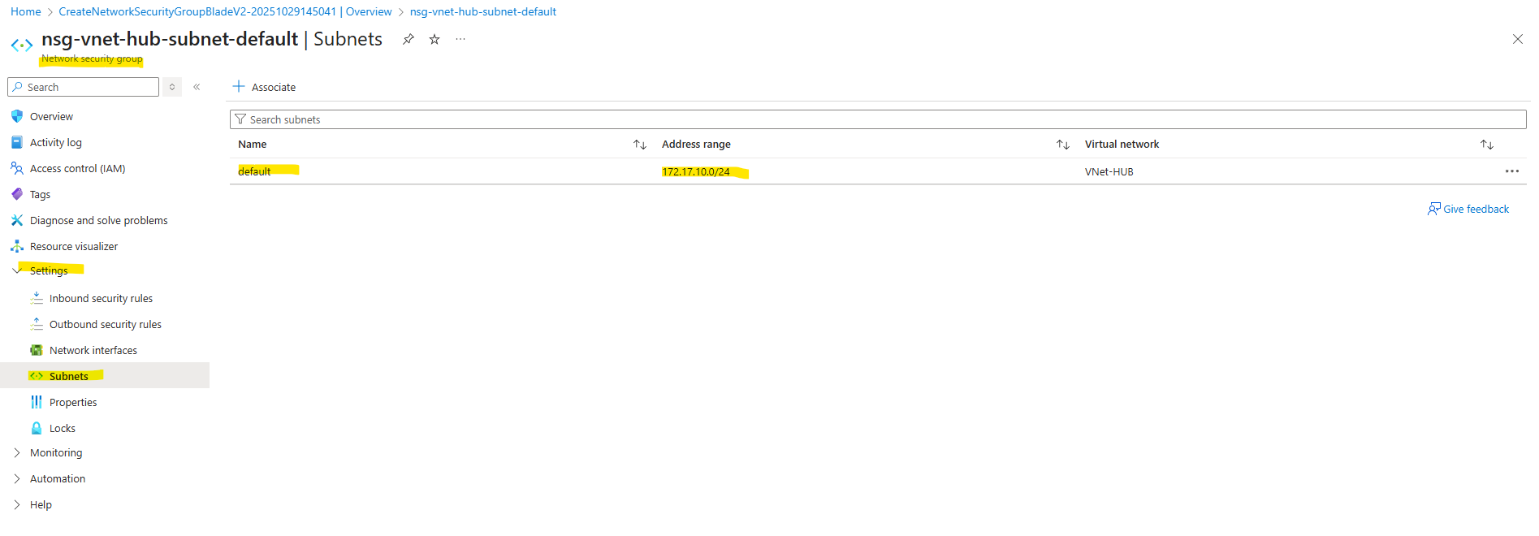Click the Subnets angle-bracket icon

coord(37,376)
